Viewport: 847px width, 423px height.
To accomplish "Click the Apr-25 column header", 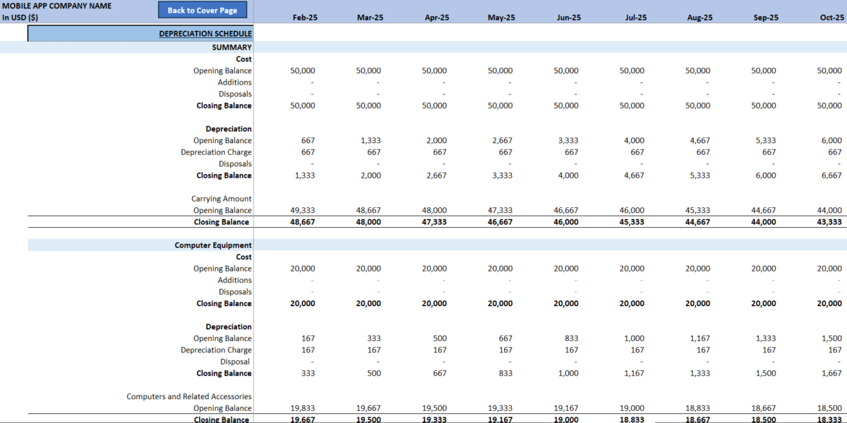I will click(x=437, y=18).
